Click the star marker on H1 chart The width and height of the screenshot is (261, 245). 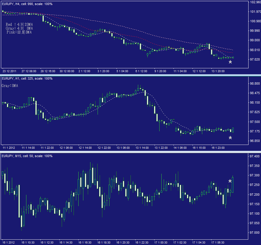pyautogui.click(x=230, y=138)
